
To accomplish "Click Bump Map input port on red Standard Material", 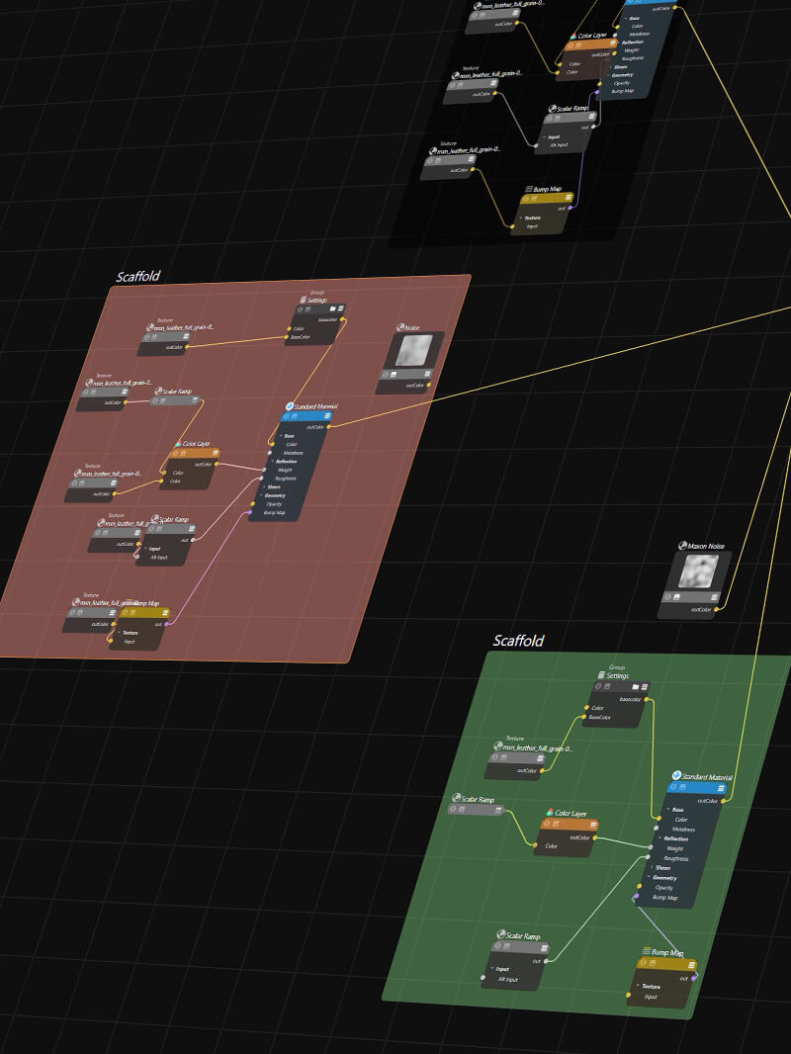I will (250, 512).
